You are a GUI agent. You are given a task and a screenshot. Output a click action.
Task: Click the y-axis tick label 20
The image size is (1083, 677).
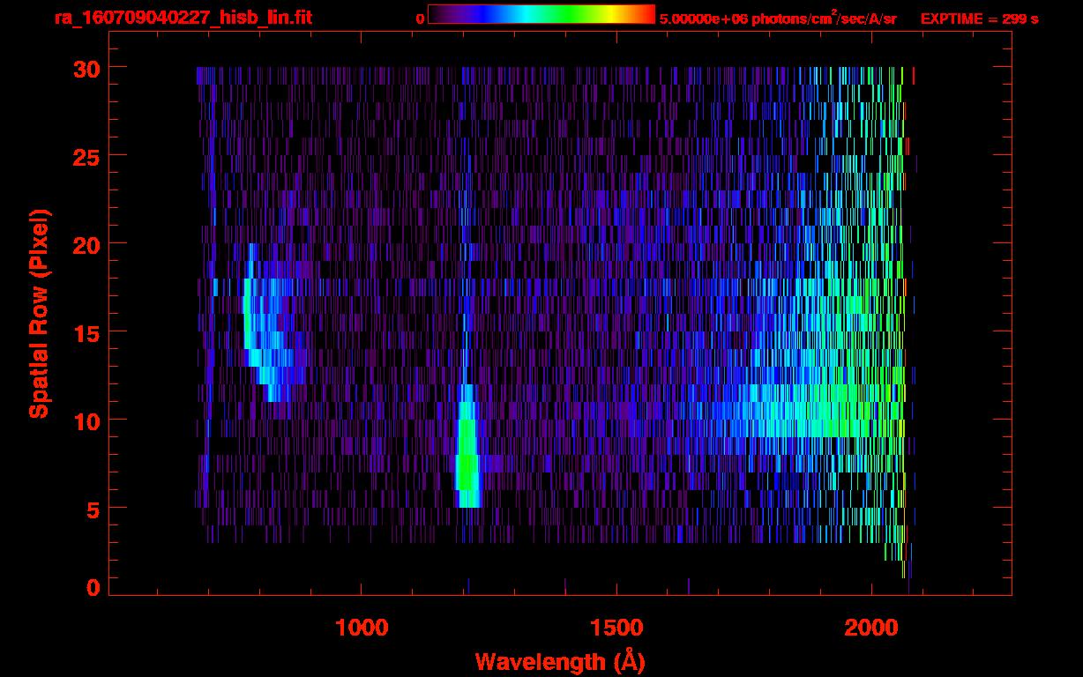pyautogui.click(x=85, y=244)
